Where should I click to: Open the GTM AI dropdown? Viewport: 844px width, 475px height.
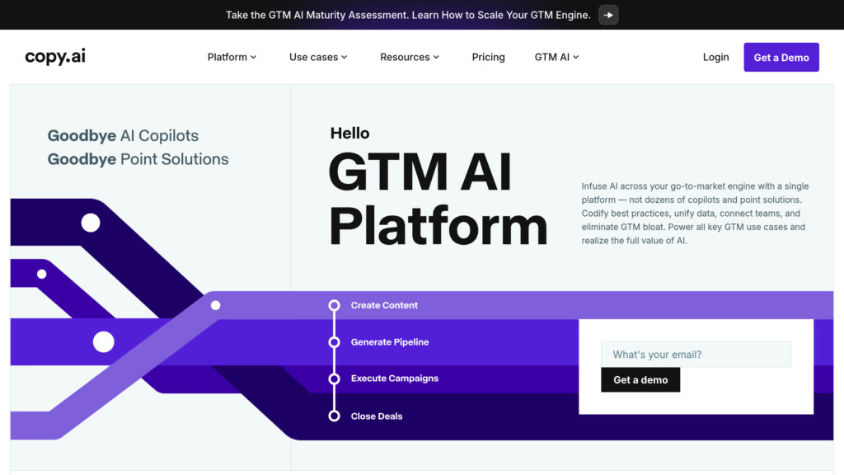556,57
